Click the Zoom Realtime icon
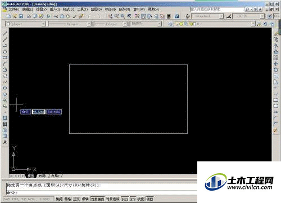This screenshot has width=281, height=203. coord(116,16)
